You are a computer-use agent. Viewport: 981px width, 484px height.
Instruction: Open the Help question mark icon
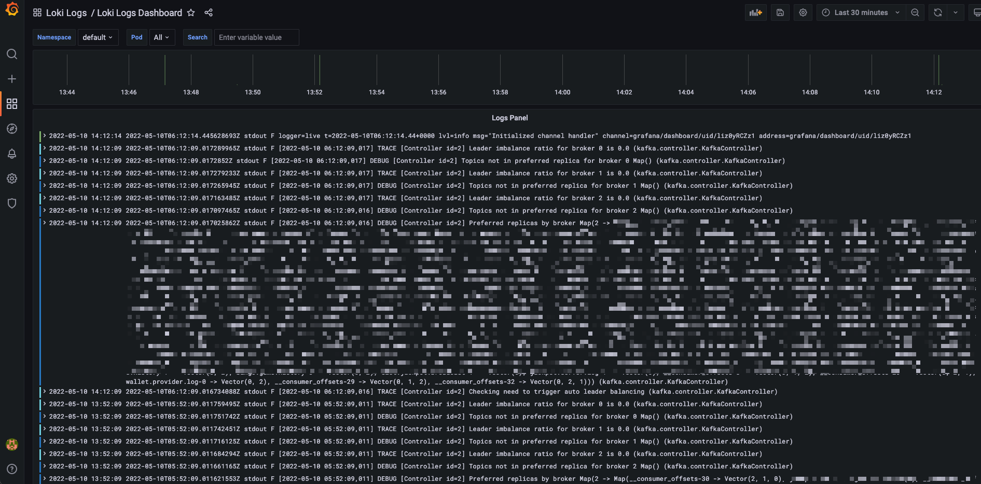pyautogui.click(x=12, y=469)
